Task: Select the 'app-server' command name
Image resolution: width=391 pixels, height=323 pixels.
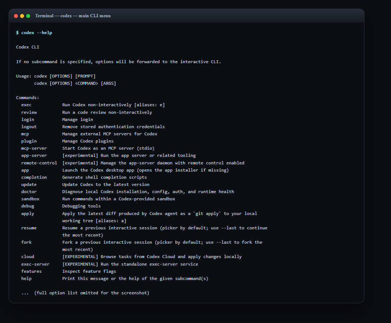Action: [x=34, y=155]
